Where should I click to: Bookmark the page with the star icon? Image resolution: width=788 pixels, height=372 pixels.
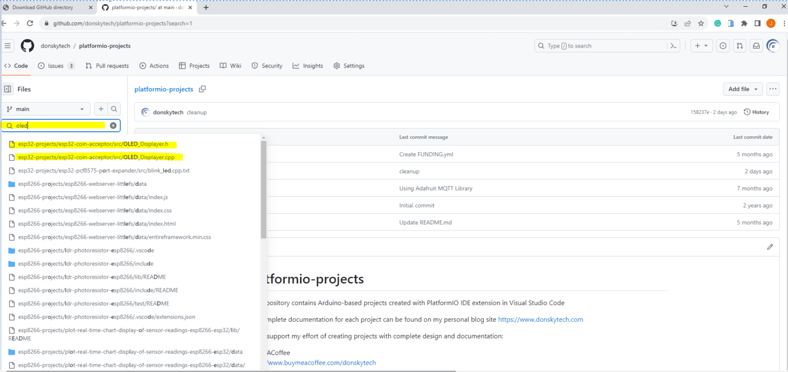(x=701, y=23)
